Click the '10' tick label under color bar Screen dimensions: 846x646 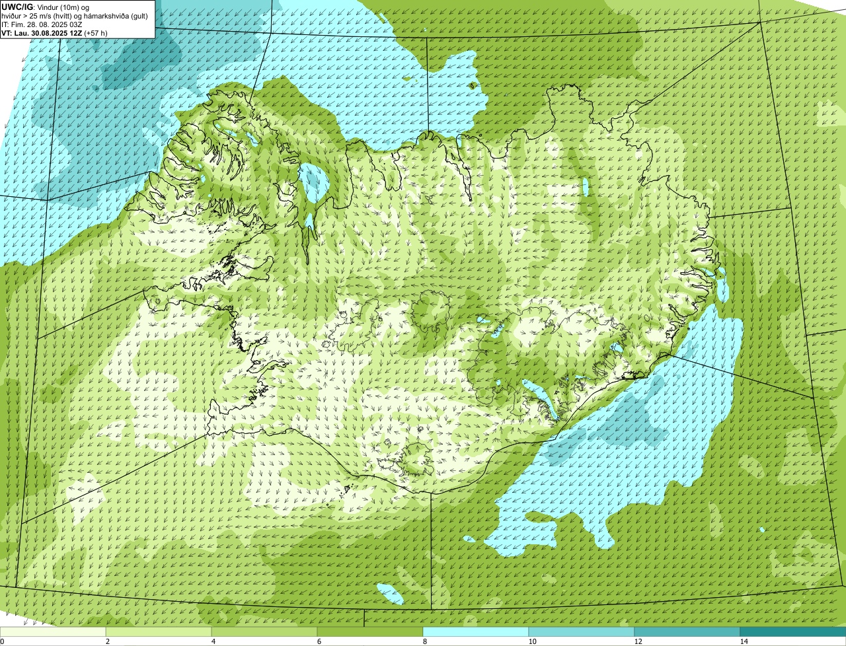tap(532, 641)
